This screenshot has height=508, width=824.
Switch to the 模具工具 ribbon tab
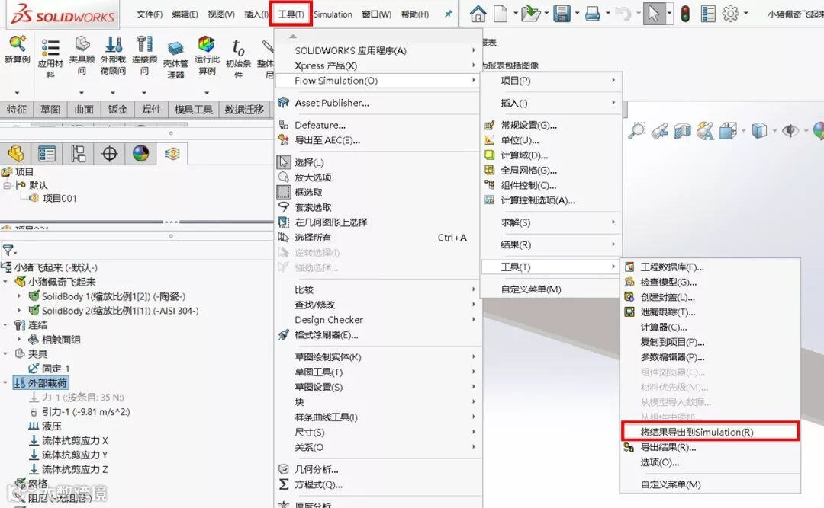pos(193,110)
